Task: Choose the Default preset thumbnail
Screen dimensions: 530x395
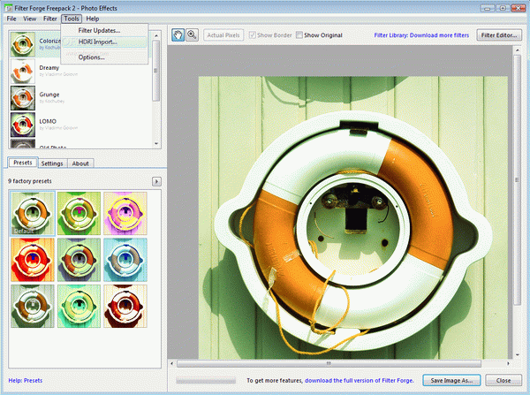Action: (x=33, y=213)
